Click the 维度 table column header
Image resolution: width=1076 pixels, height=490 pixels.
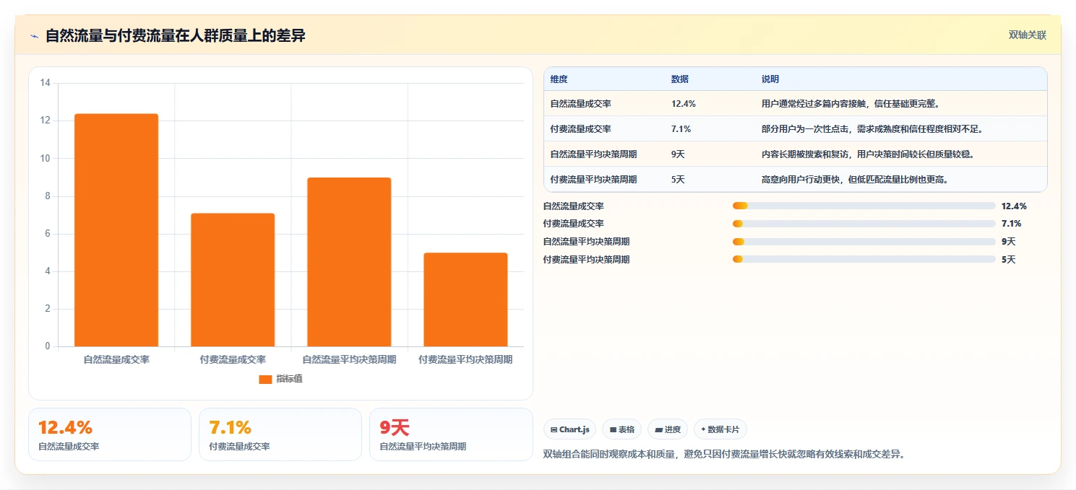(x=559, y=79)
